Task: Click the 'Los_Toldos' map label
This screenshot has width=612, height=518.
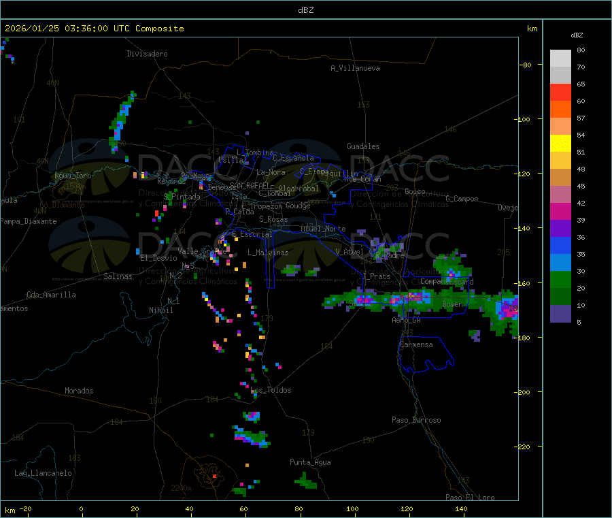Action: point(271,390)
